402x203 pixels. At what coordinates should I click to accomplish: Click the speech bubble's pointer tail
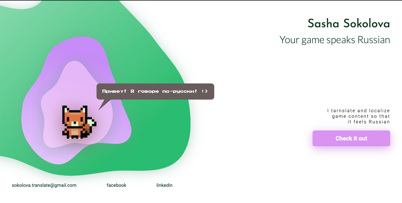[103, 103]
